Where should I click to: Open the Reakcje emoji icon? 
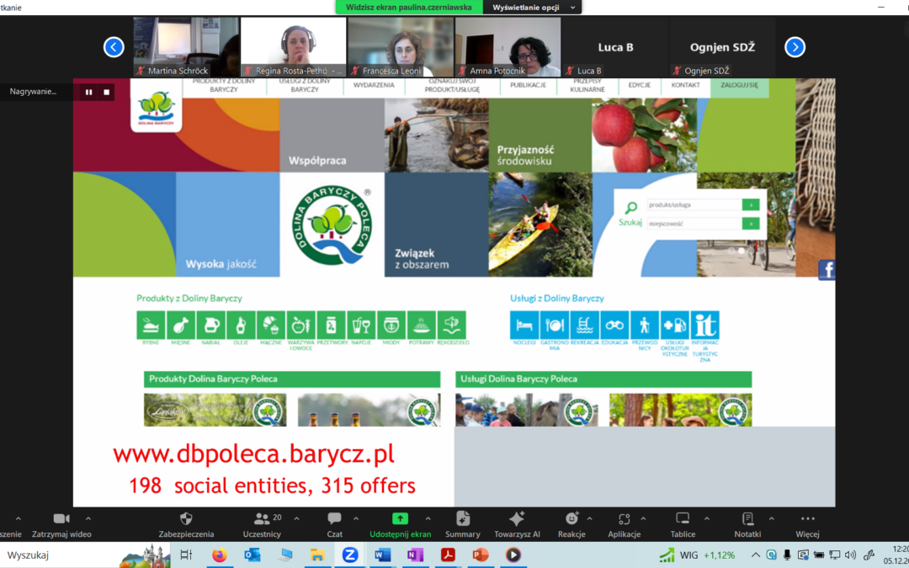coord(571,519)
